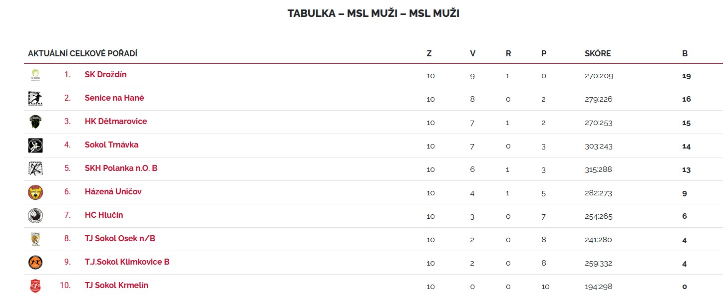728x299 pixels.
Task: Click the TJ Sokol Krmelín logo
Action: (35, 286)
